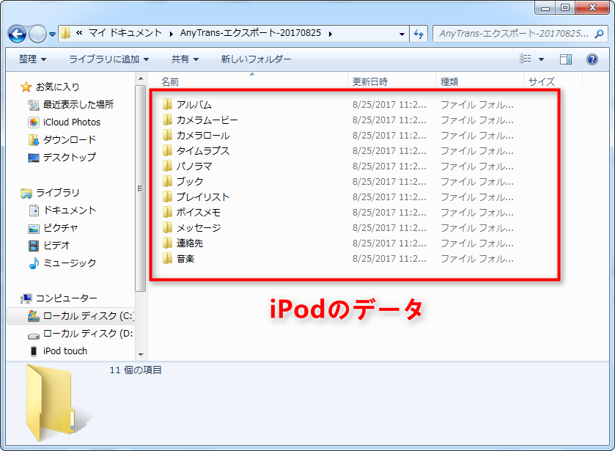
Task: Expand arrow after マイ ドキュメント in path
Action: pos(171,34)
